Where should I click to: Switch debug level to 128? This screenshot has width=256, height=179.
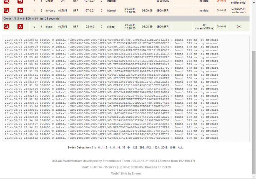(x=135, y=147)
